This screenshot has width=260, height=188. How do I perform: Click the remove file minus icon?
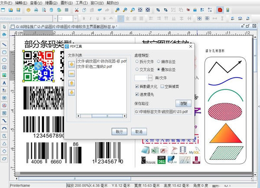[71, 73]
